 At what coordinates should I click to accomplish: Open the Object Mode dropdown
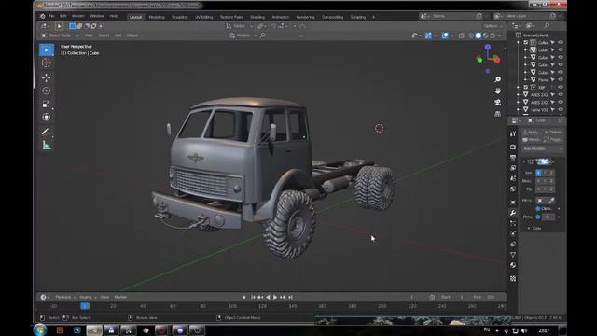point(60,35)
